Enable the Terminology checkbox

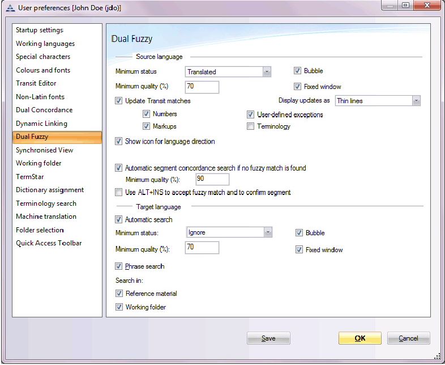pyautogui.click(x=250, y=126)
